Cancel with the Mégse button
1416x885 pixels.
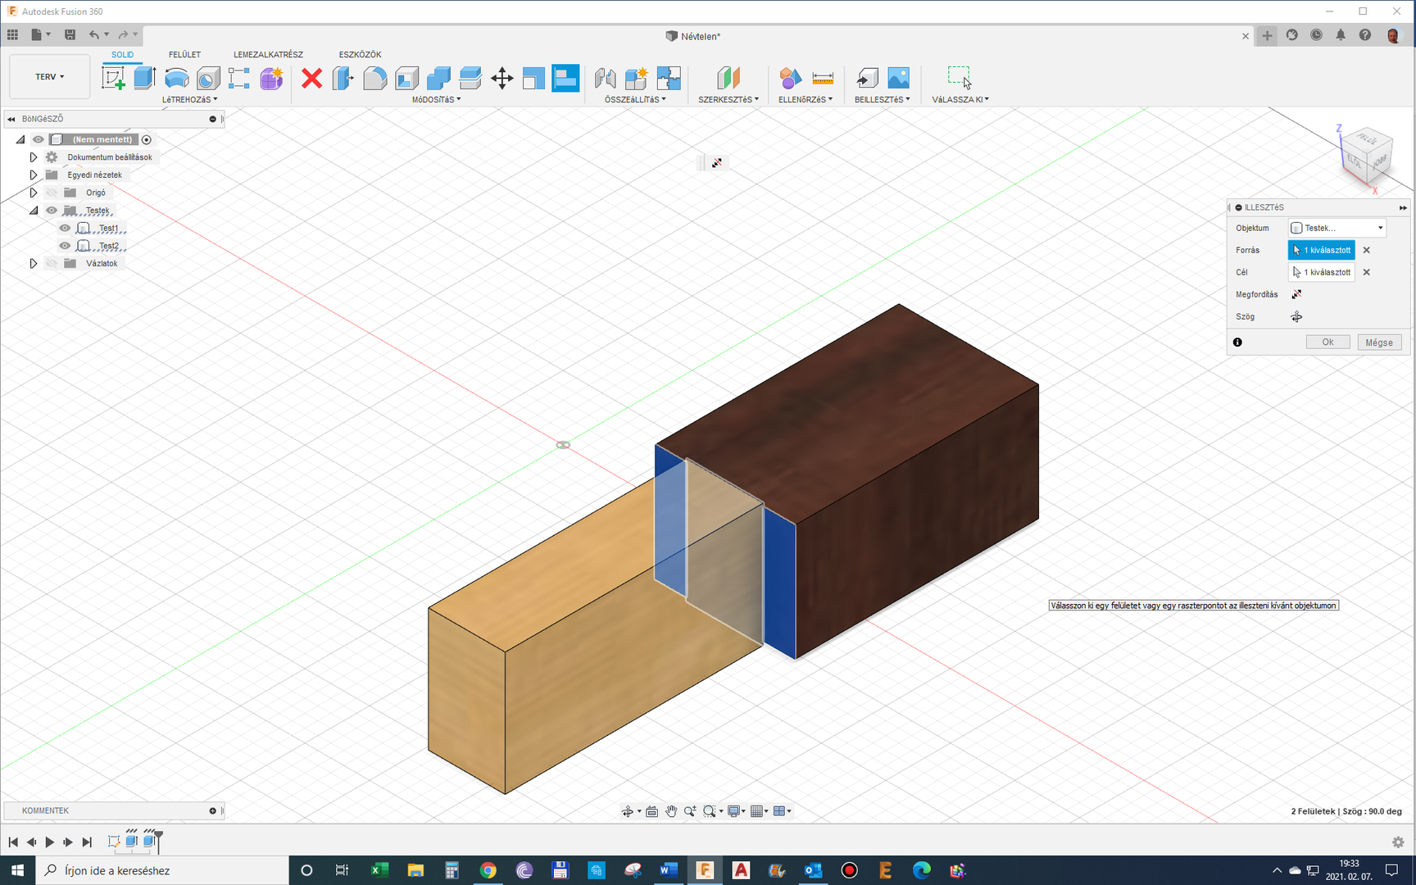[x=1379, y=343]
